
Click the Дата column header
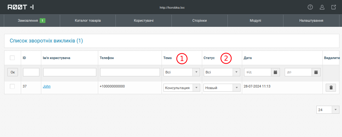248,58
